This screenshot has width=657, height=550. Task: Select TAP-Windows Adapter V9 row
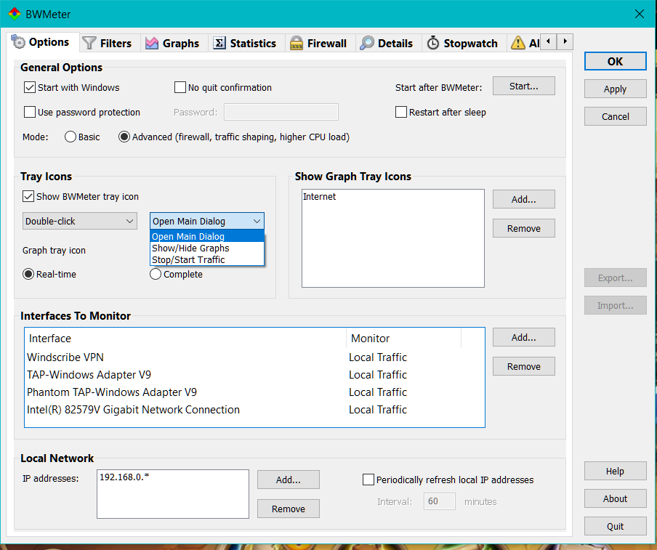(254, 374)
